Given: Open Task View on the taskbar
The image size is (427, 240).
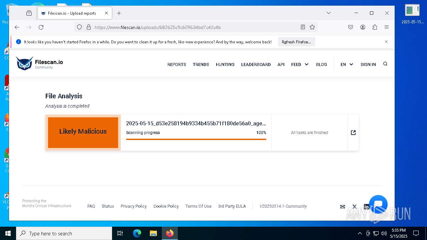Looking at the screenshot, I should (120, 233).
